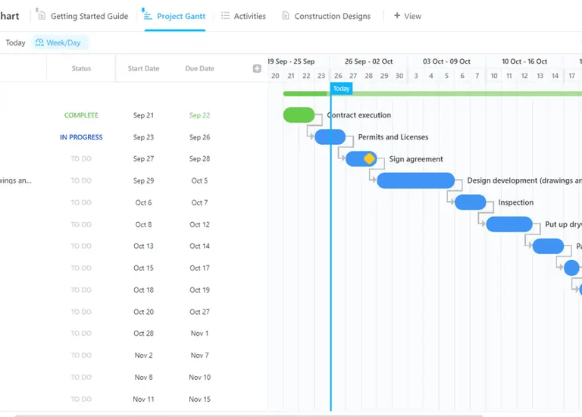Click the green overall progress bar
This screenshot has height=417, width=582.
click(x=433, y=93)
